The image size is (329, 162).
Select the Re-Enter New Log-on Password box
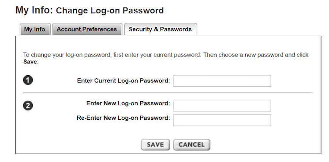tap(222, 120)
